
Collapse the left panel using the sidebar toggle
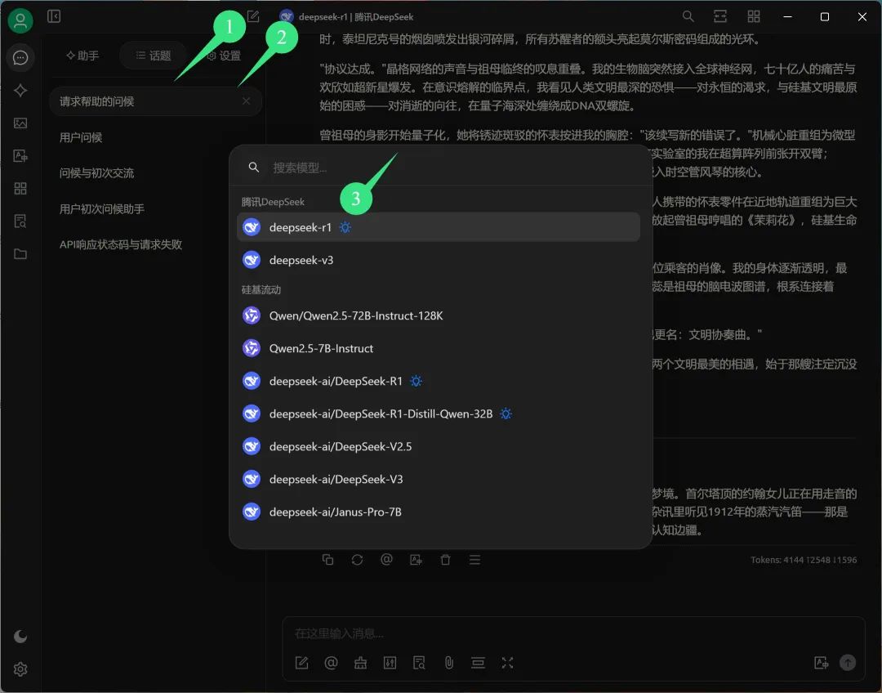coord(54,16)
